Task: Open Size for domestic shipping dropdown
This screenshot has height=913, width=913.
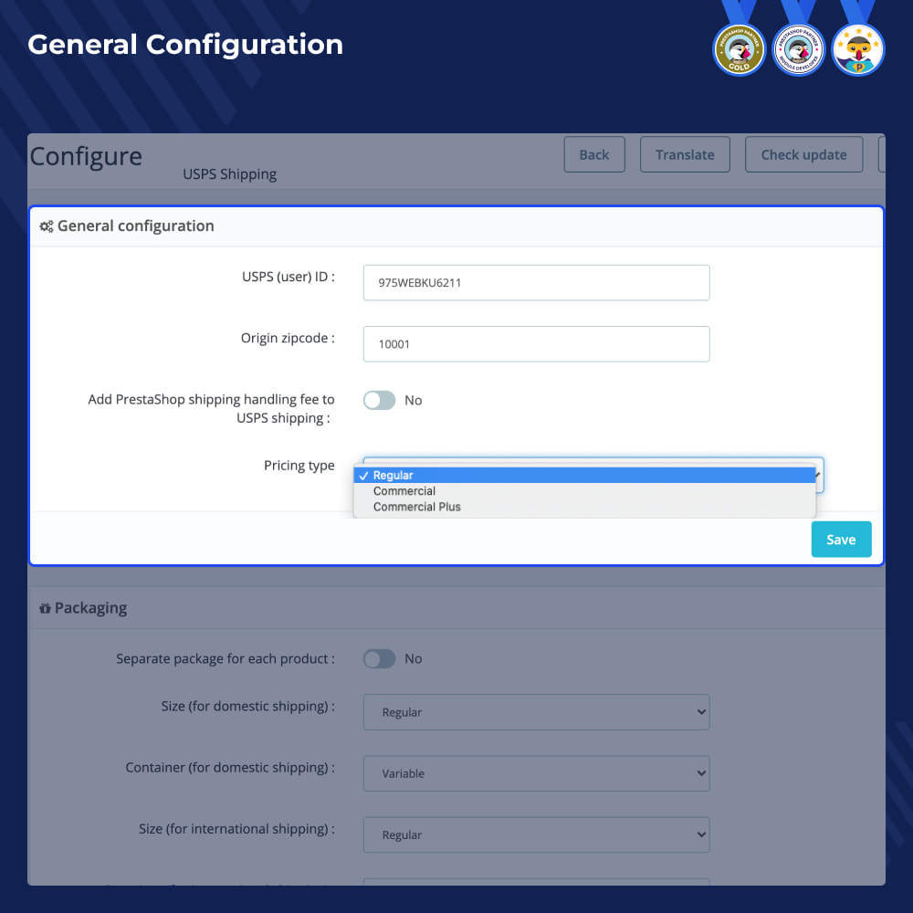Action: (536, 712)
